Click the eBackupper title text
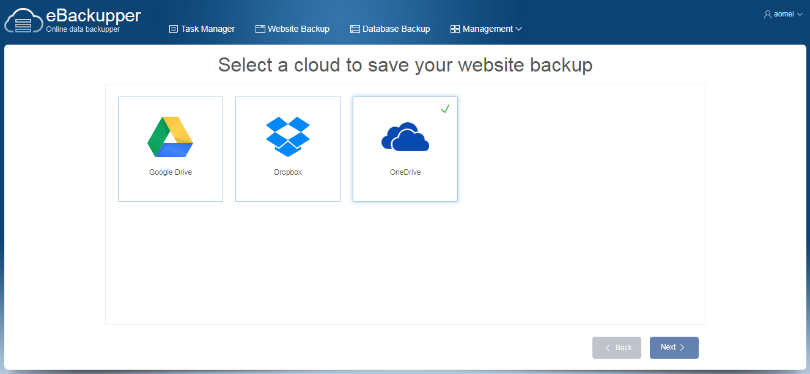The width and height of the screenshot is (810, 374). click(x=94, y=15)
